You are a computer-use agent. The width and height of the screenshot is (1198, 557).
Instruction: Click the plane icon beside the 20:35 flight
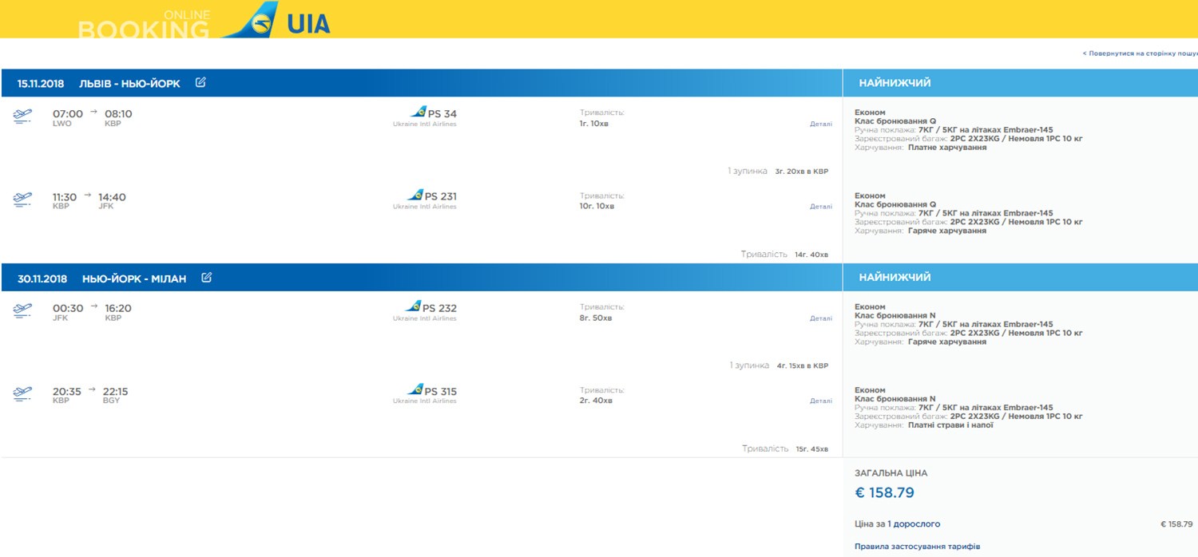coord(22,393)
